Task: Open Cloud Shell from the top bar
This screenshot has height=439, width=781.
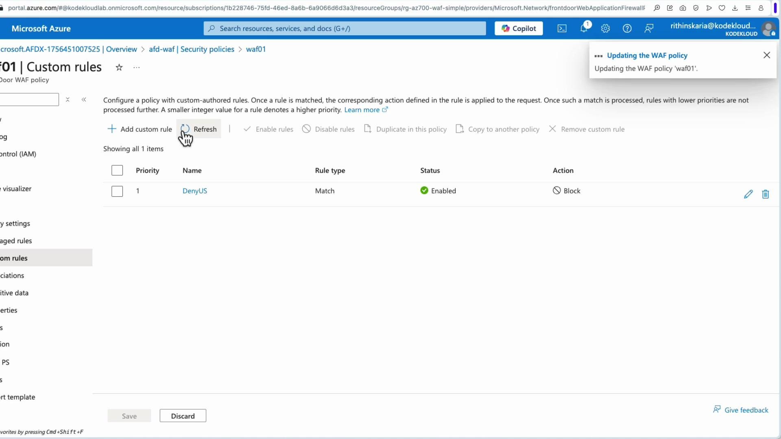Action: pyautogui.click(x=562, y=28)
